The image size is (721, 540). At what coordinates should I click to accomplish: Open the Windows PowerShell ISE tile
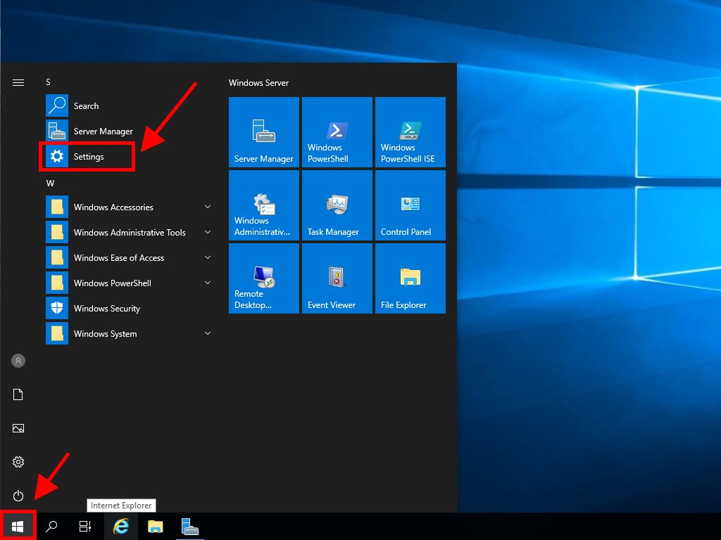[410, 131]
